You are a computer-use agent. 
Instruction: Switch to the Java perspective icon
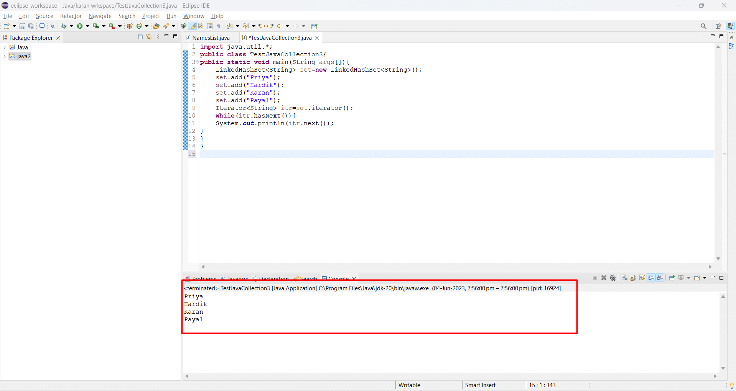coord(730,26)
